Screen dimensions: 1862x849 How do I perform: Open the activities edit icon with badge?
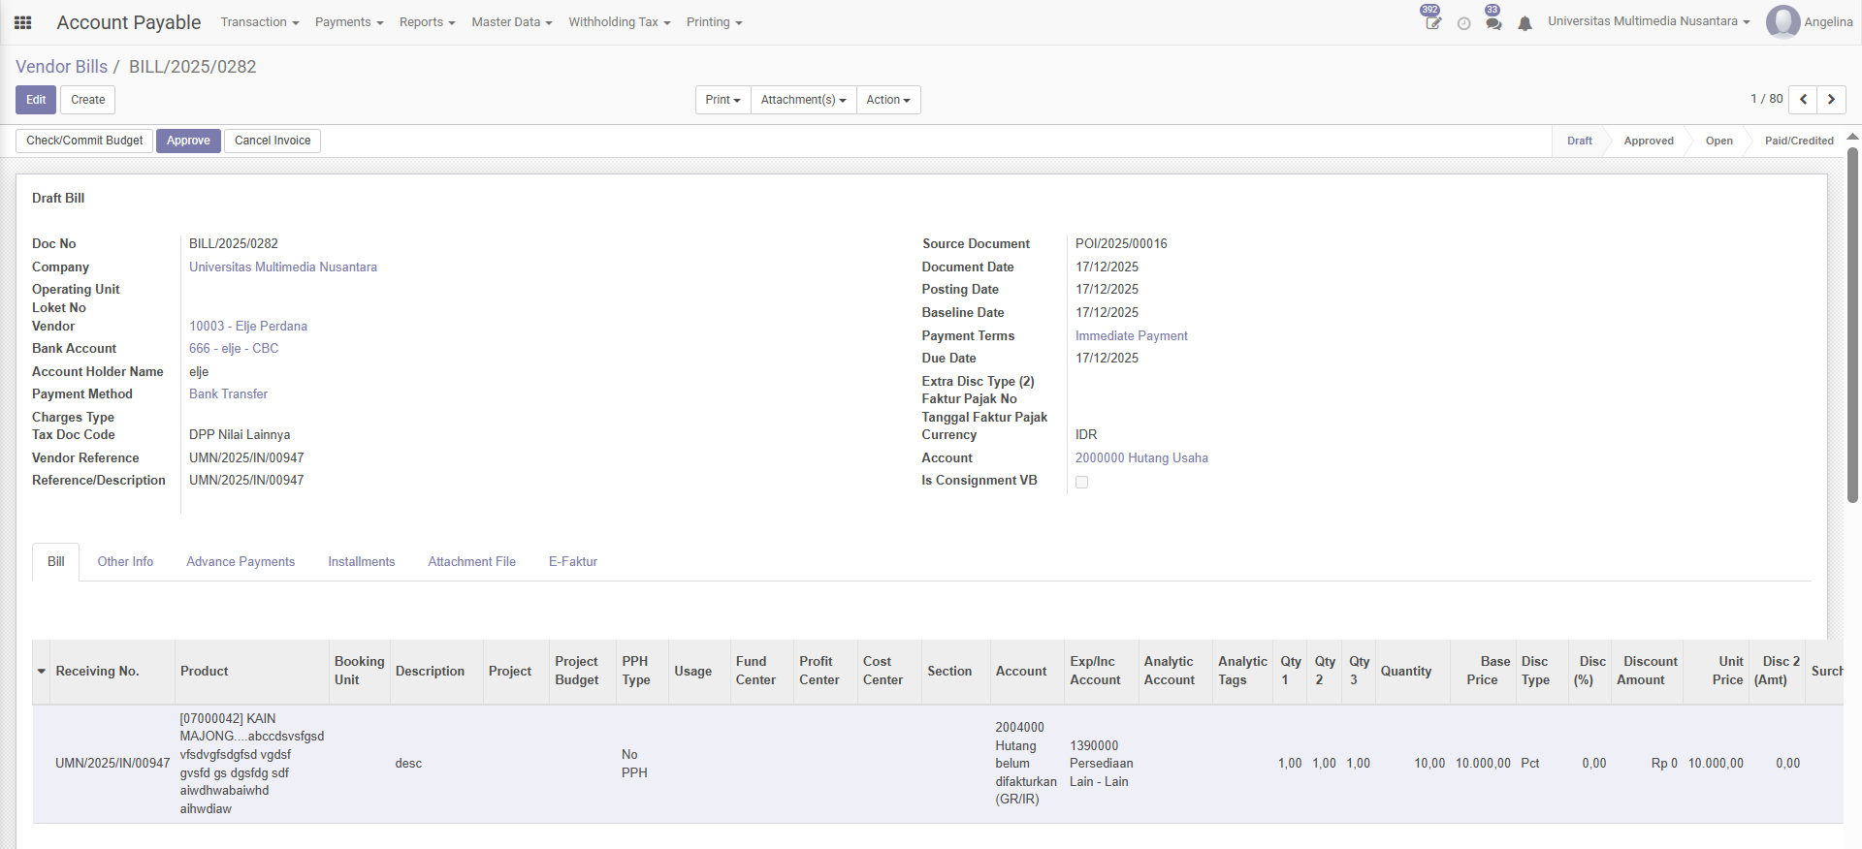tap(1432, 22)
